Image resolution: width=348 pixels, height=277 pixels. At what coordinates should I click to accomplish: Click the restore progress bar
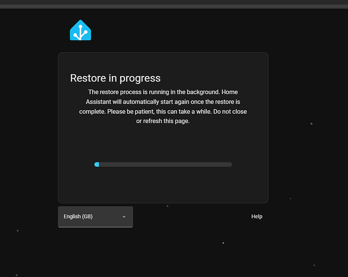163,165
